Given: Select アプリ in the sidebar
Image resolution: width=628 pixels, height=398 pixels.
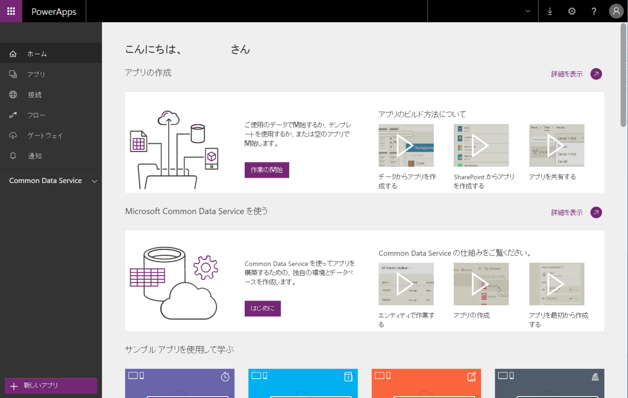Looking at the screenshot, I should point(51,75).
